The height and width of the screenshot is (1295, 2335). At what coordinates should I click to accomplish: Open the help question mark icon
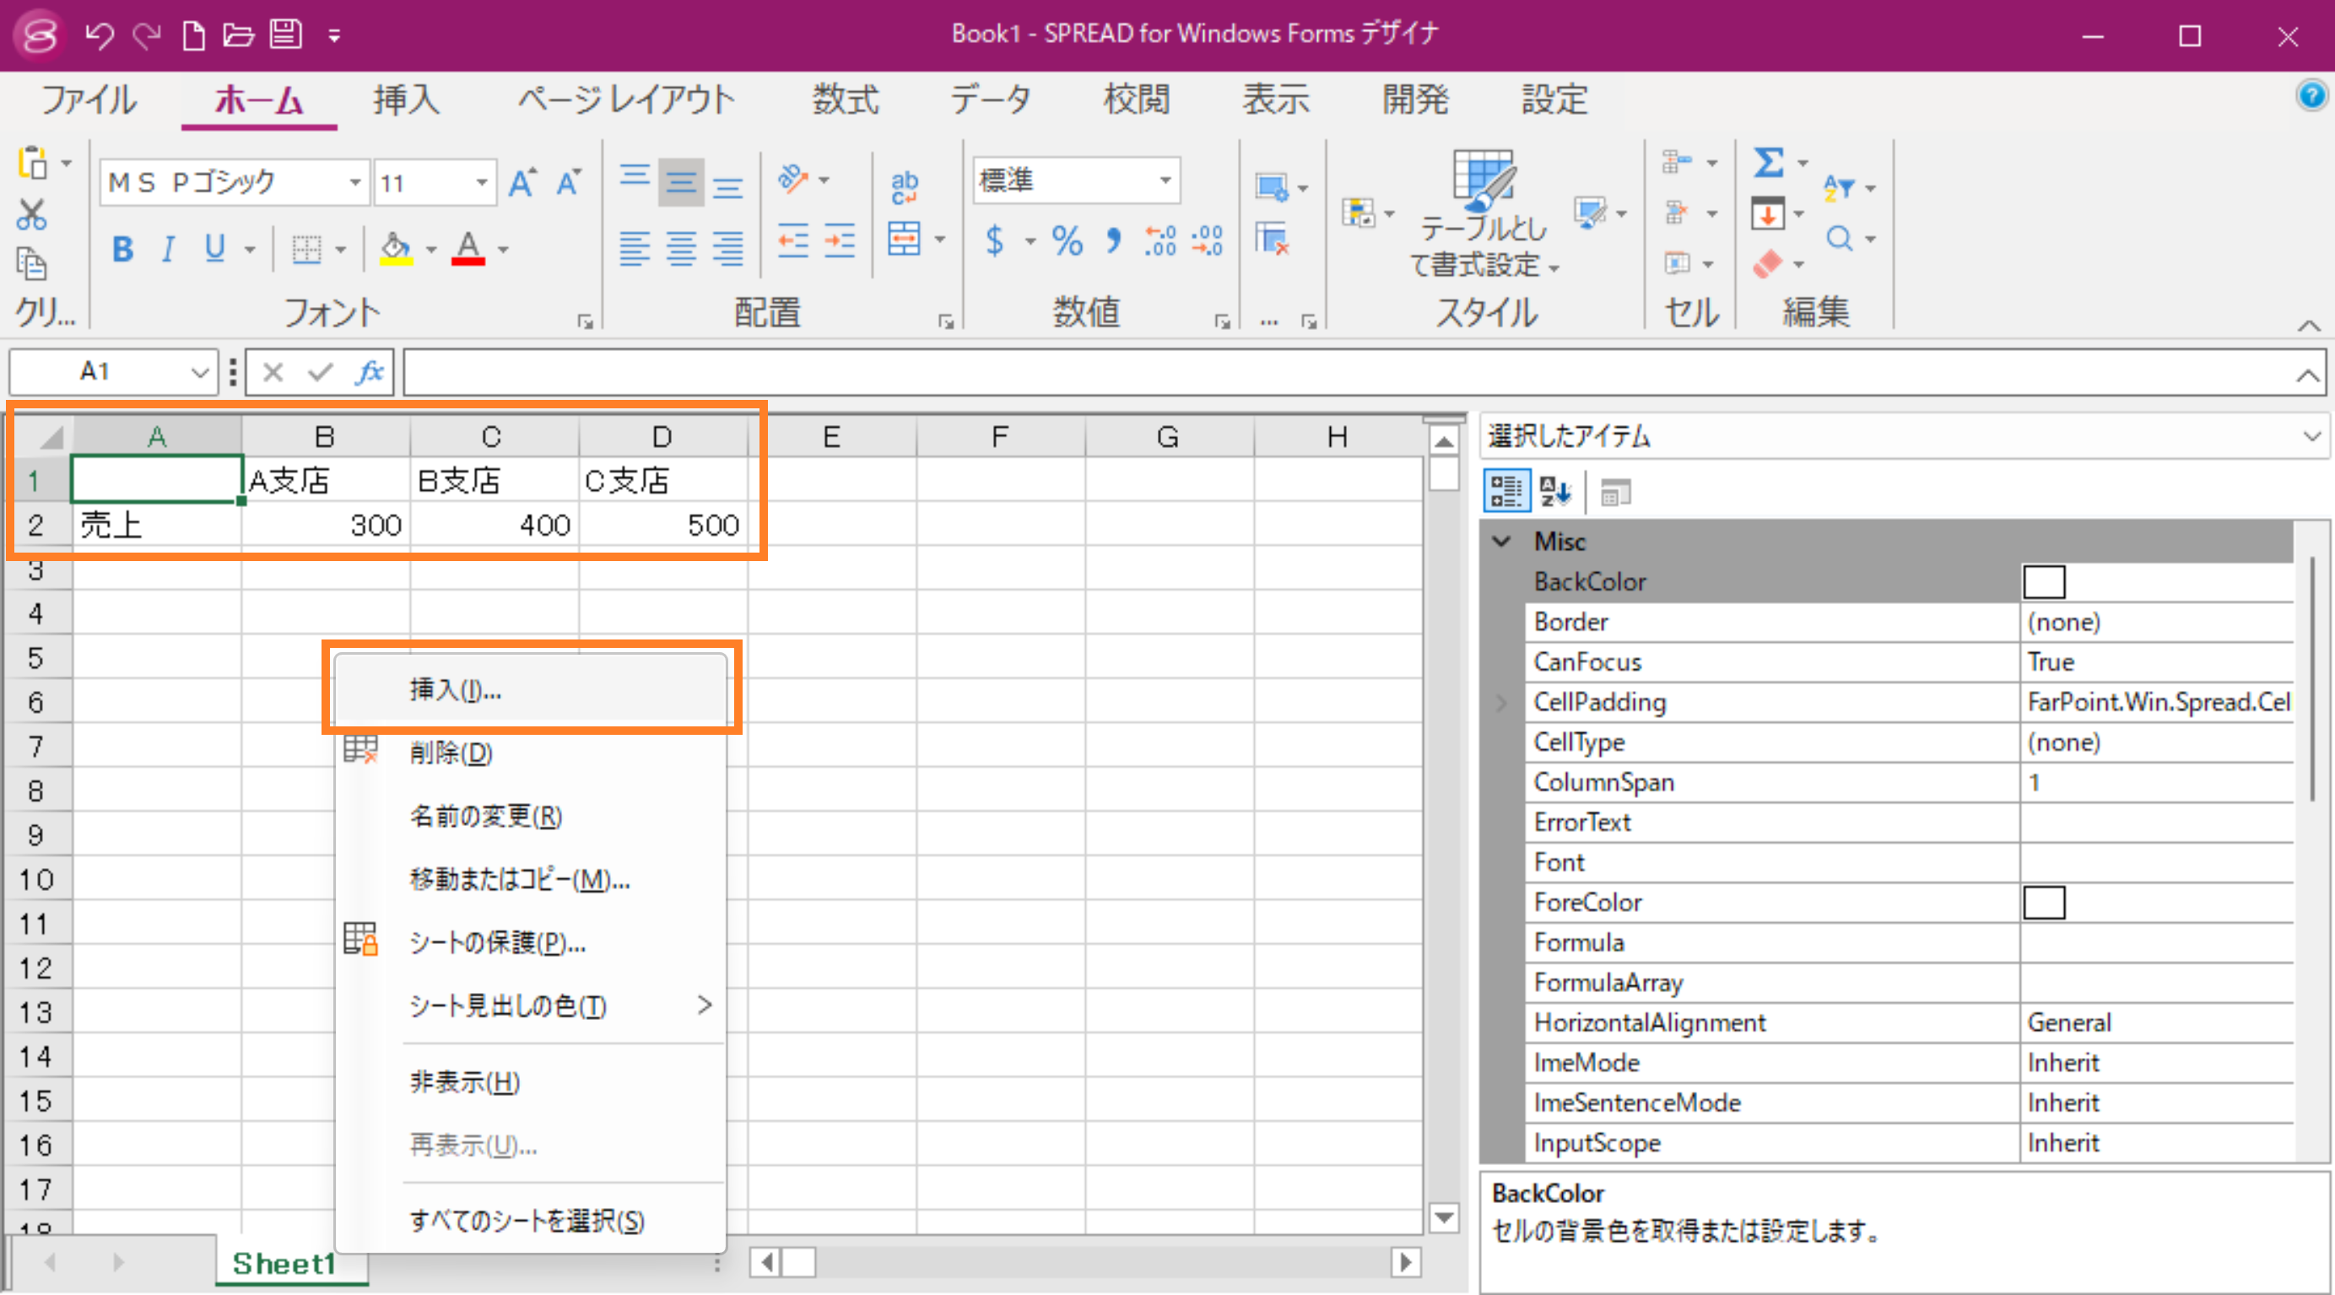pos(2310,95)
